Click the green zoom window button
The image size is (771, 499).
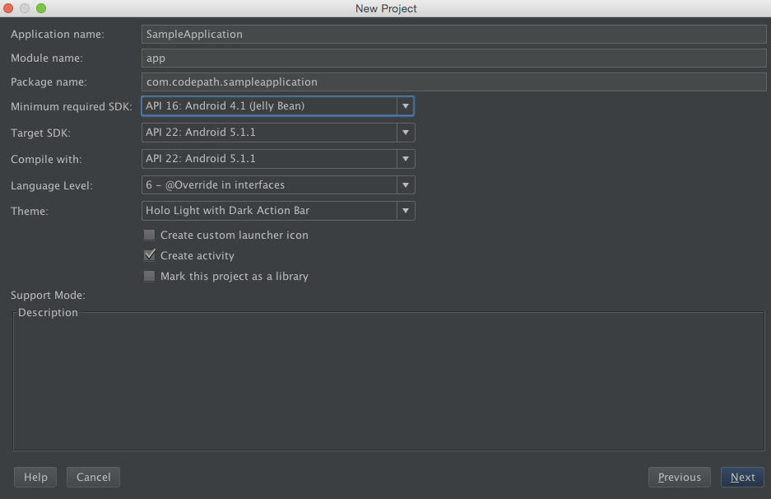(41, 8)
